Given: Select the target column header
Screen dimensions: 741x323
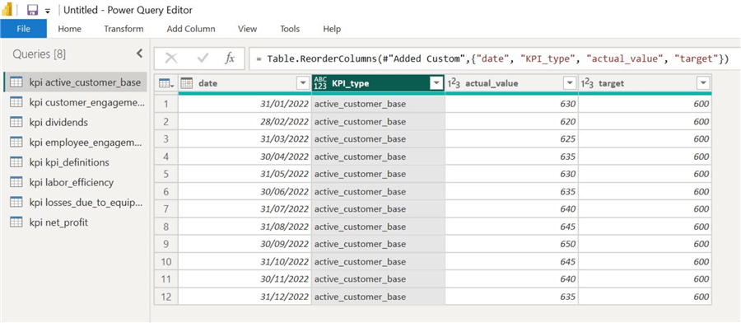Looking at the screenshot, I should (645, 84).
